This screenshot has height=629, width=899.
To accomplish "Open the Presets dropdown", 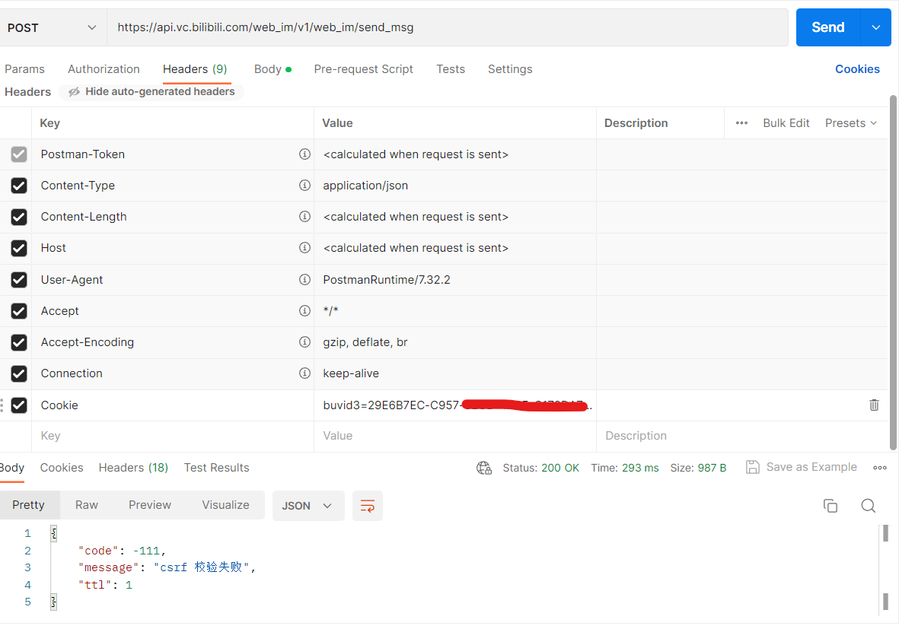I will tap(850, 122).
